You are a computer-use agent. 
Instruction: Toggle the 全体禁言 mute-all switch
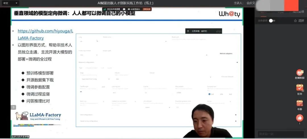(272, 21)
